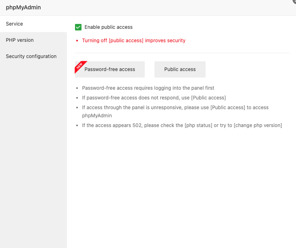Click the red bullet beside the warning

(77, 41)
